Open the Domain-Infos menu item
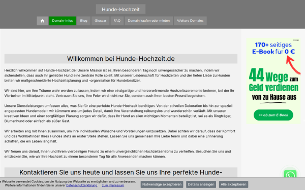Image resolution: width=305 pixels, height=190 pixels. [62, 21]
